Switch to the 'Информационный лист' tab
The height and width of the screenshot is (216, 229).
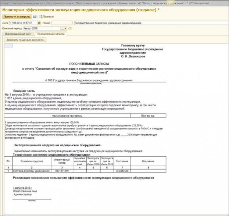click(x=20, y=34)
